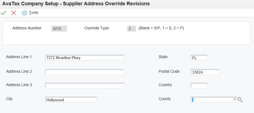Screen dimensions: 254x113
Task: Click the green checkmark OK icon
Action: (4, 13)
